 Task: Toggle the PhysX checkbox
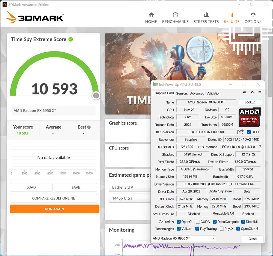[222, 229]
